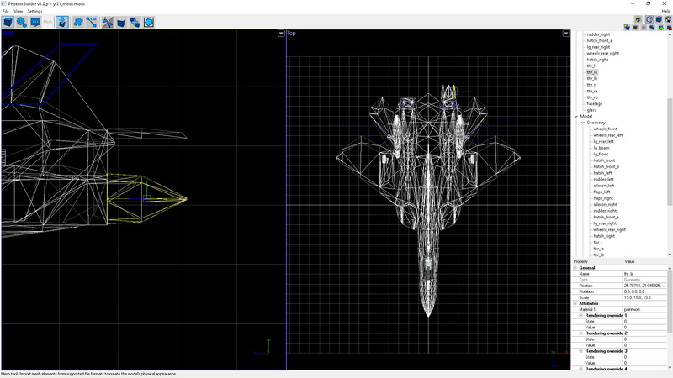673x378 pixels.
Task: Select fuselage in the model tree
Action: [594, 103]
